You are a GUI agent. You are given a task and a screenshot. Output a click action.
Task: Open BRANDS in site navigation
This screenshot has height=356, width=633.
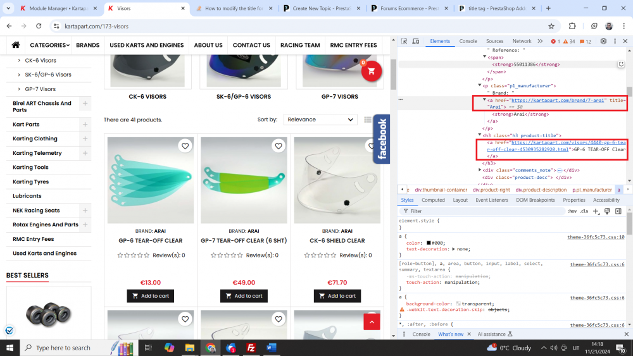(87, 45)
